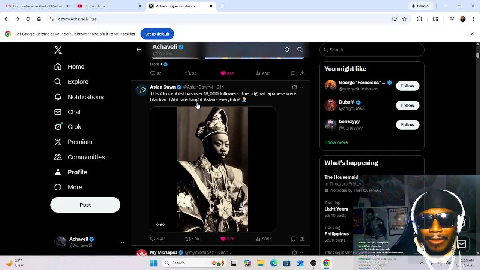This screenshot has width=480, height=270.
Task: Open Microsoft Edge from the taskbar
Action: point(274,263)
